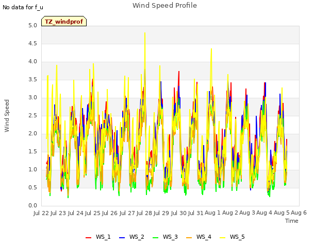Click the Aug 3 x-axis tick label
The image size is (330, 247).
pyautogui.click(x=247, y=213)
